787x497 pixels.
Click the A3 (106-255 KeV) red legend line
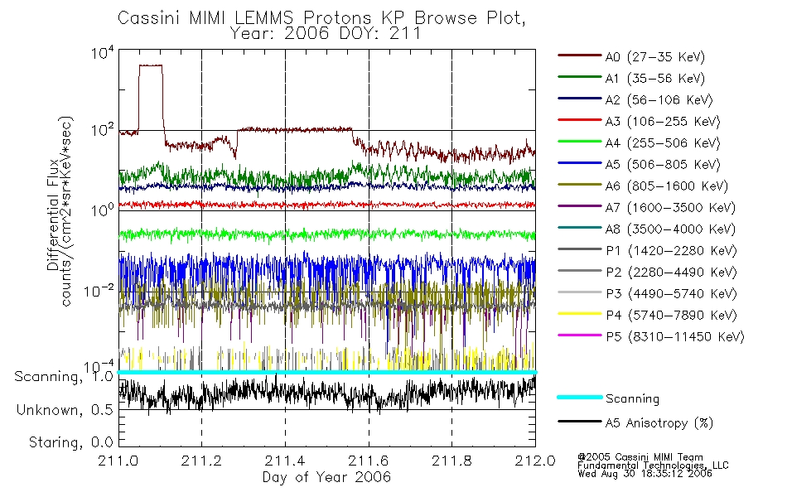tap(579, 120)
